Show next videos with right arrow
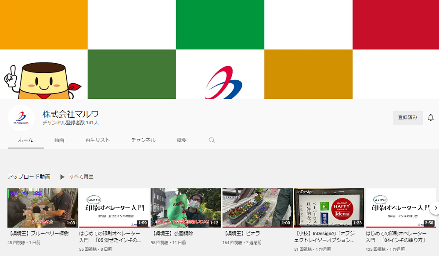Image resolution: width=439 pixels, height=256 pixels. pyautogui.click(x=435, y=208)
